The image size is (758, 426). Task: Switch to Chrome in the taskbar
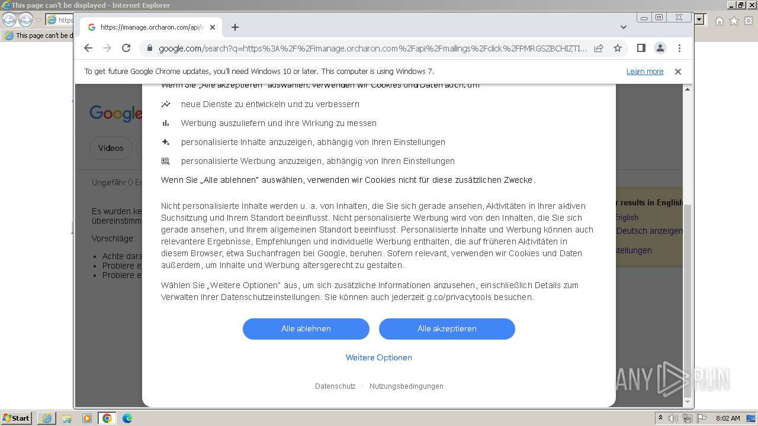[x=107, y=418]
